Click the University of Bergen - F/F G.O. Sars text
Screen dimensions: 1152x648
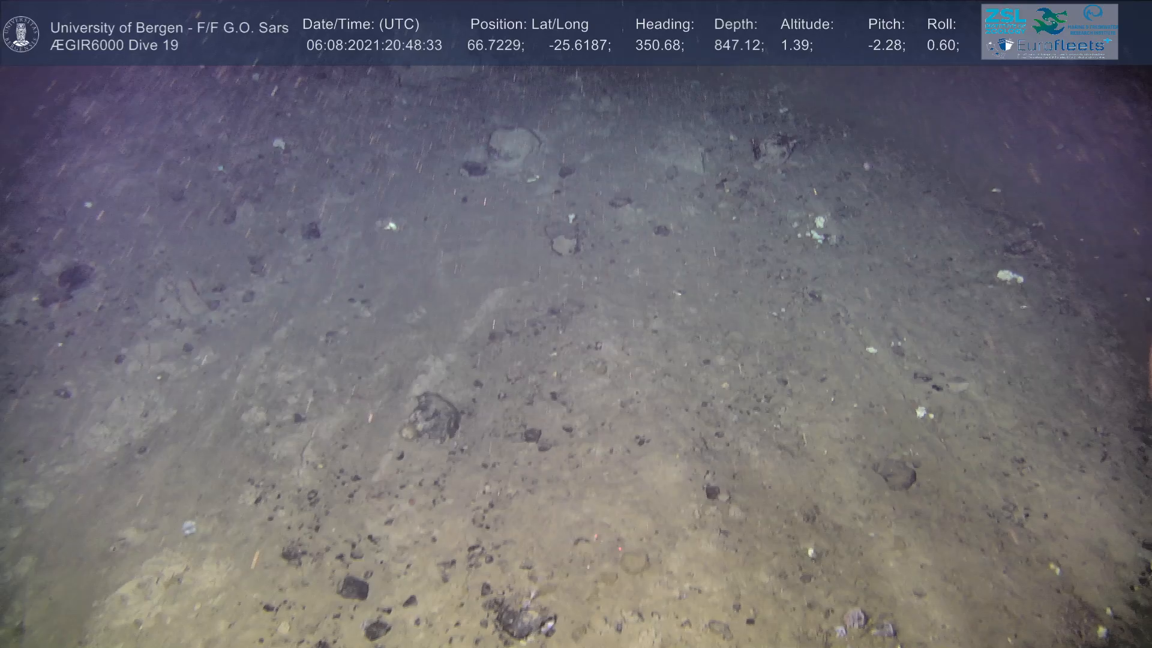169,28
